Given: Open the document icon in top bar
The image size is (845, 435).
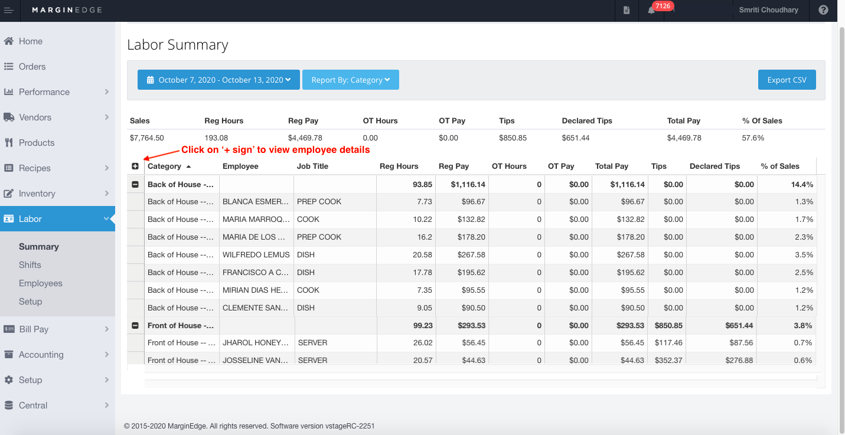Looking at the screenshot, I should click(x=627, y=10).
